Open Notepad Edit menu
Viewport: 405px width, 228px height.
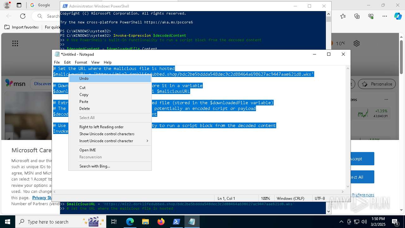click(67, 62)
